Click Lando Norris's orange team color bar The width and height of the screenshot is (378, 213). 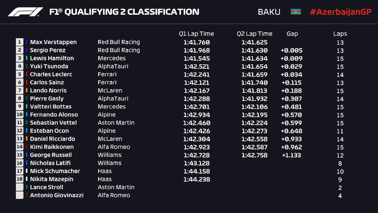[x=27, y=91]
